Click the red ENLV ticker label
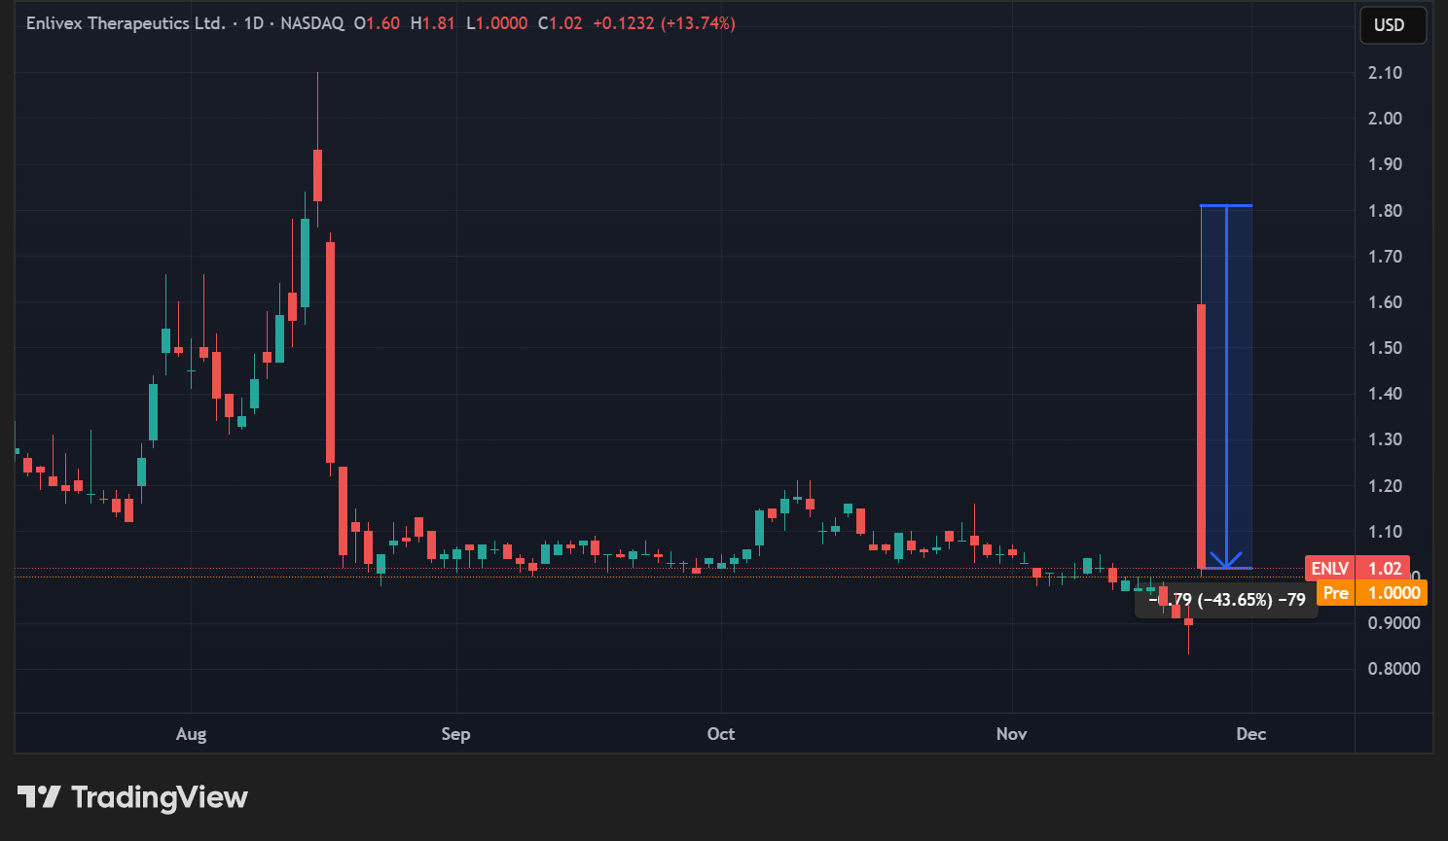This screenshot has height=841, width=1448. coord(1329,569)
